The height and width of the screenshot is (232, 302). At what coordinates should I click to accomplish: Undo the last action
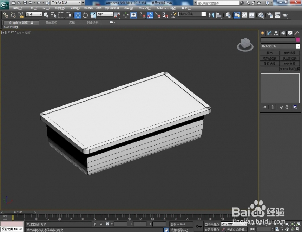(31, 3)
